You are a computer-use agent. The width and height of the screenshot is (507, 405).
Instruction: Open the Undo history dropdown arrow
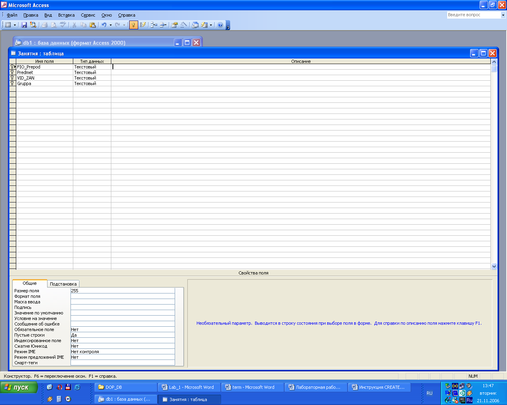(x=111, y=25)
